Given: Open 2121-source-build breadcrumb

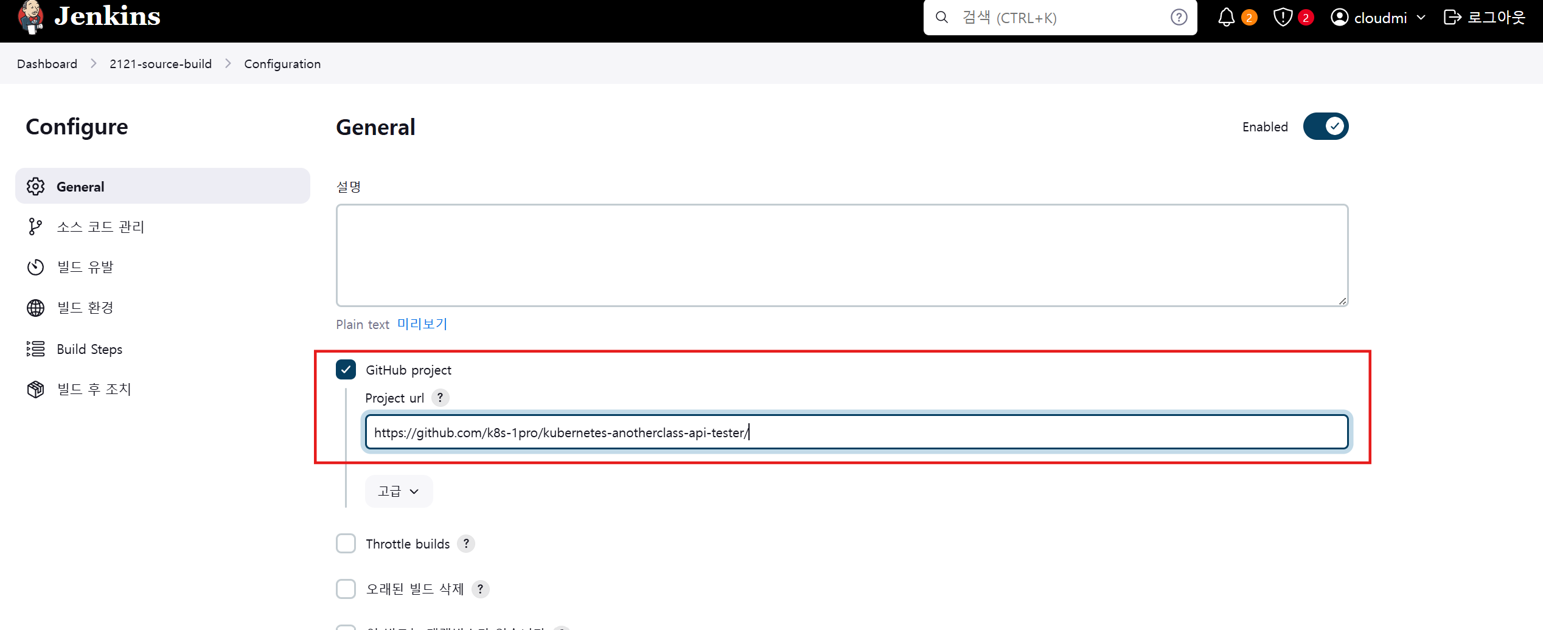Looking at the screenshot, I should pyautogui.click(x=161, y=64).
